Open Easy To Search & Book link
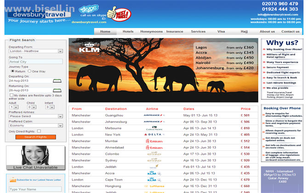This screenshot has height=193, width=308. point(282,78)
